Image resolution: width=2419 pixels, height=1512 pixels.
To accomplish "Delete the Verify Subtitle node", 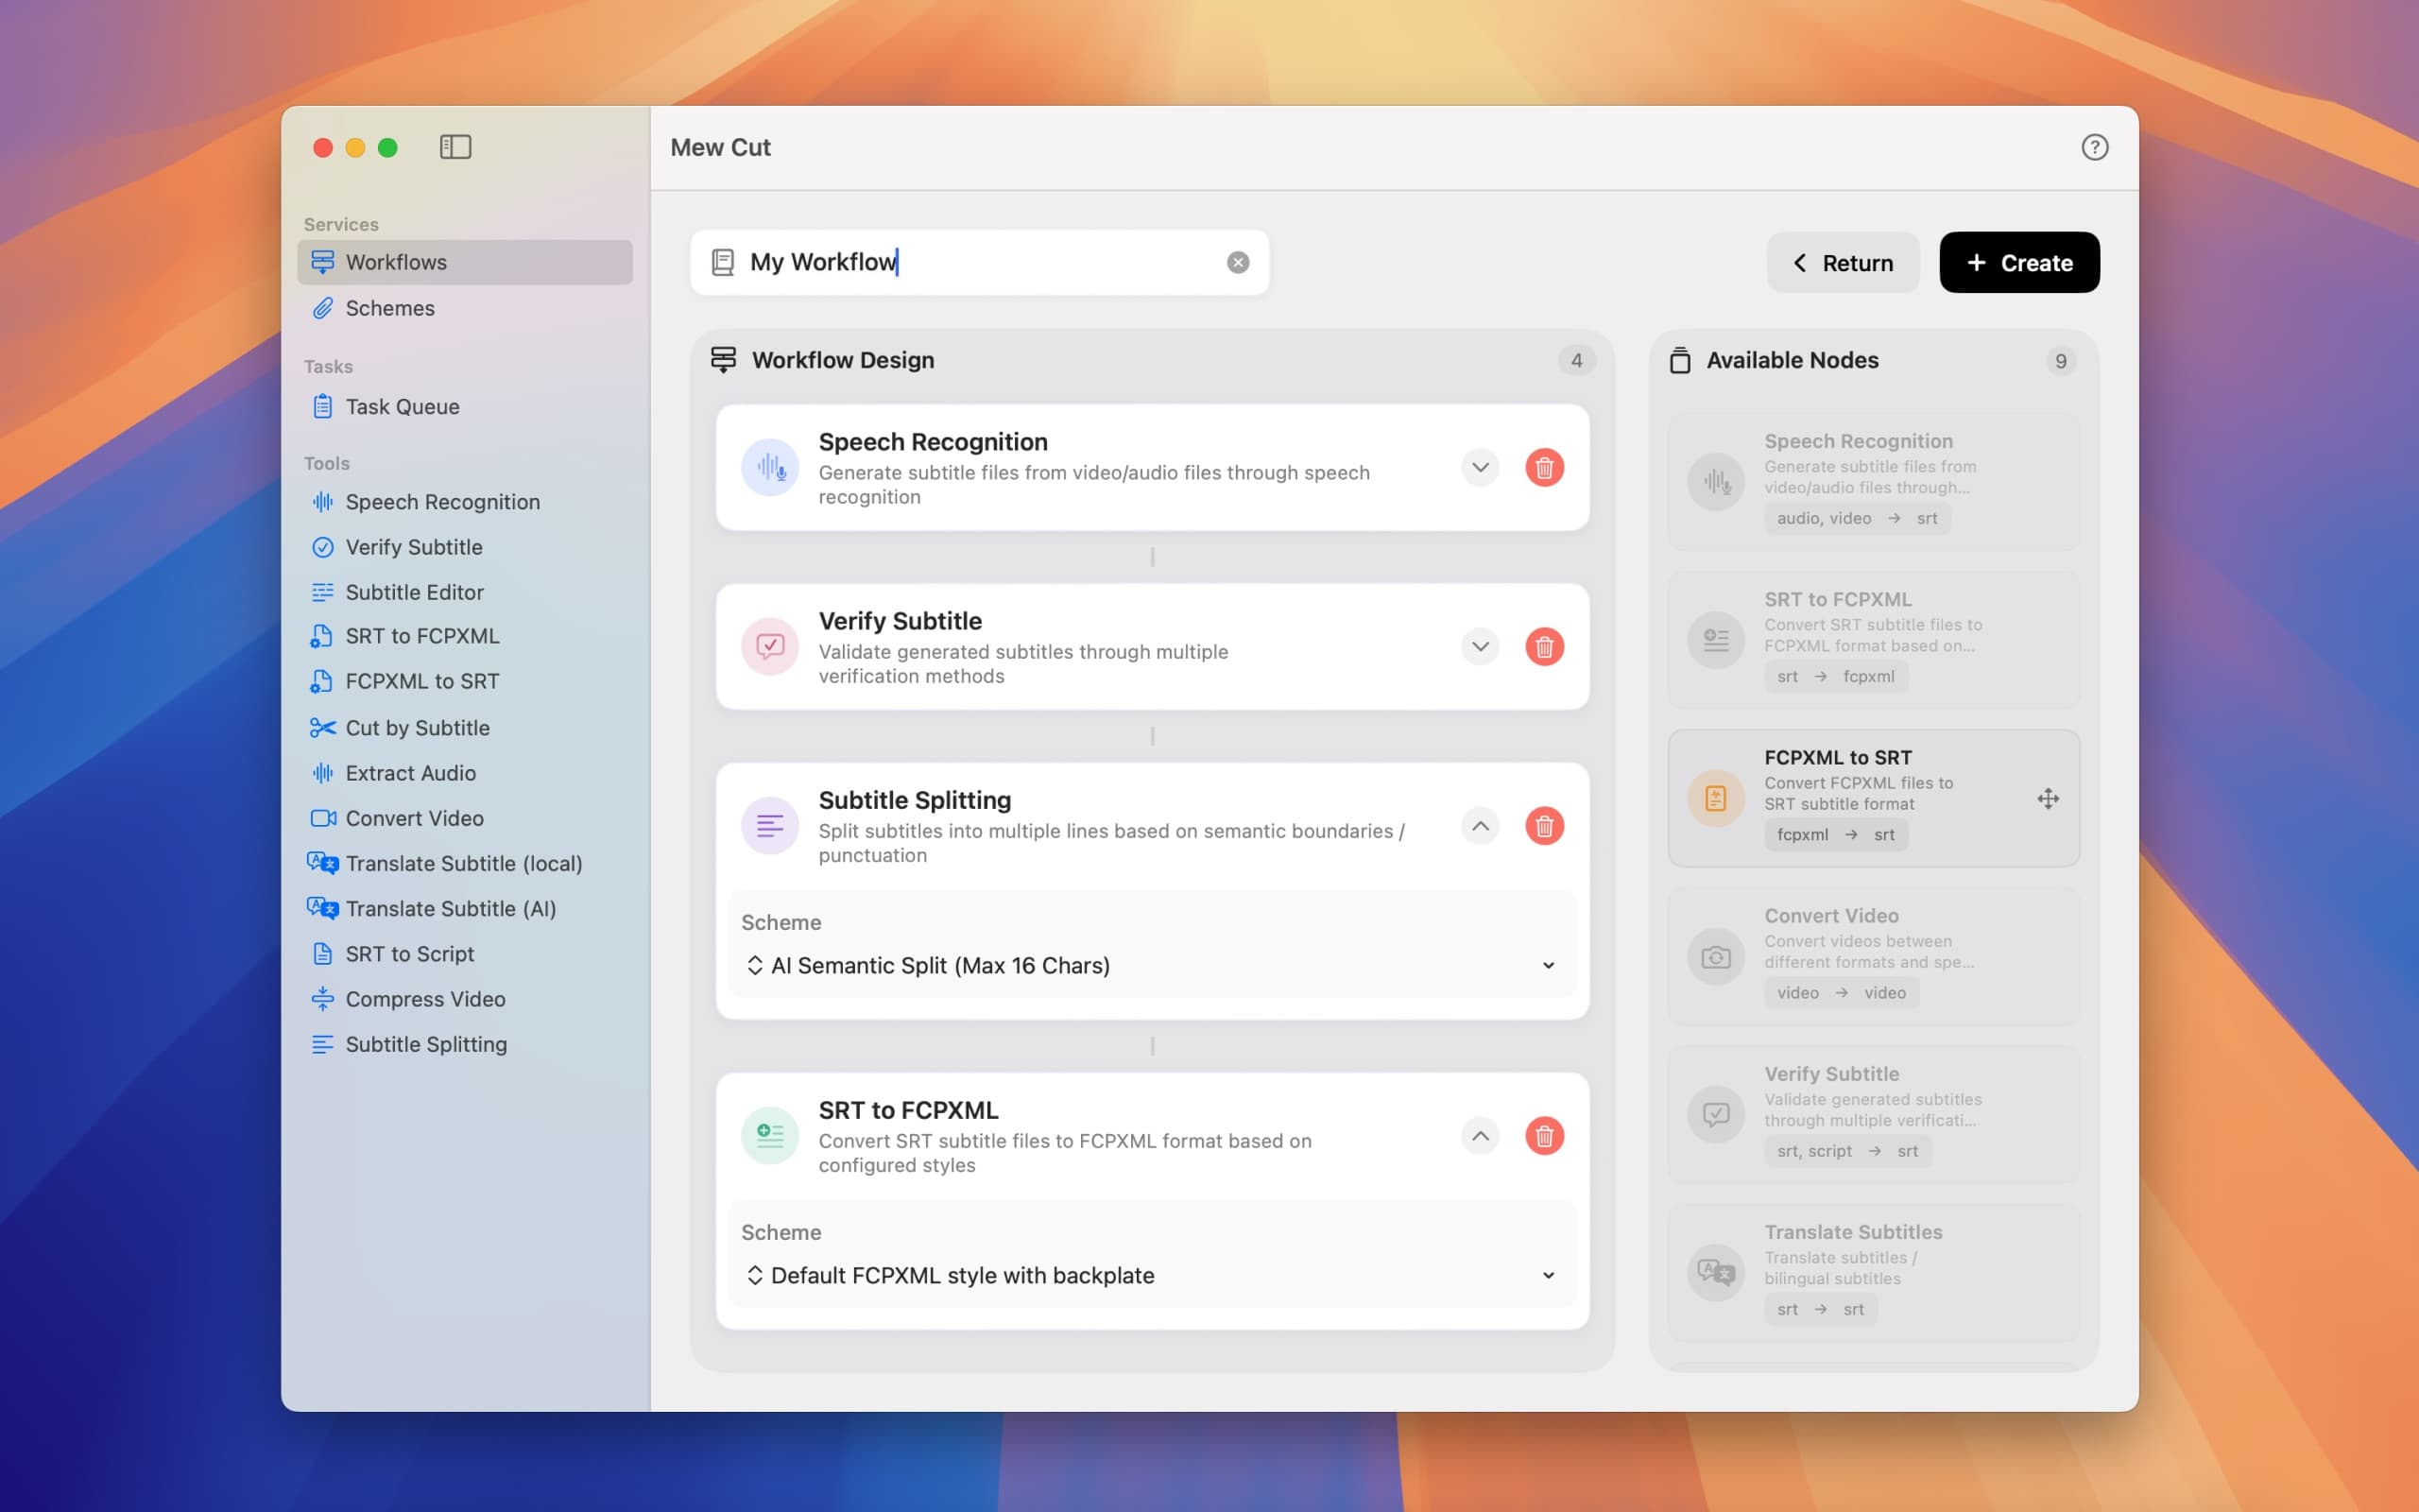I will (x=1544, y=647).
